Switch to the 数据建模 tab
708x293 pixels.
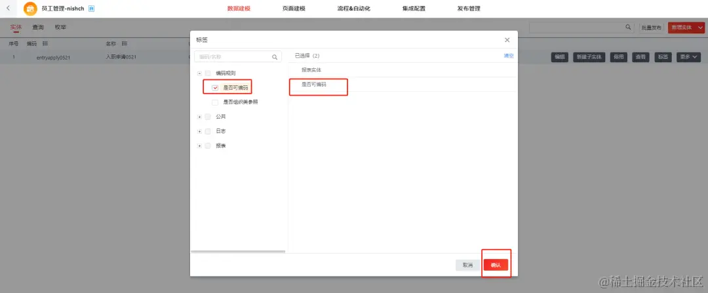(x=239, y=9)
